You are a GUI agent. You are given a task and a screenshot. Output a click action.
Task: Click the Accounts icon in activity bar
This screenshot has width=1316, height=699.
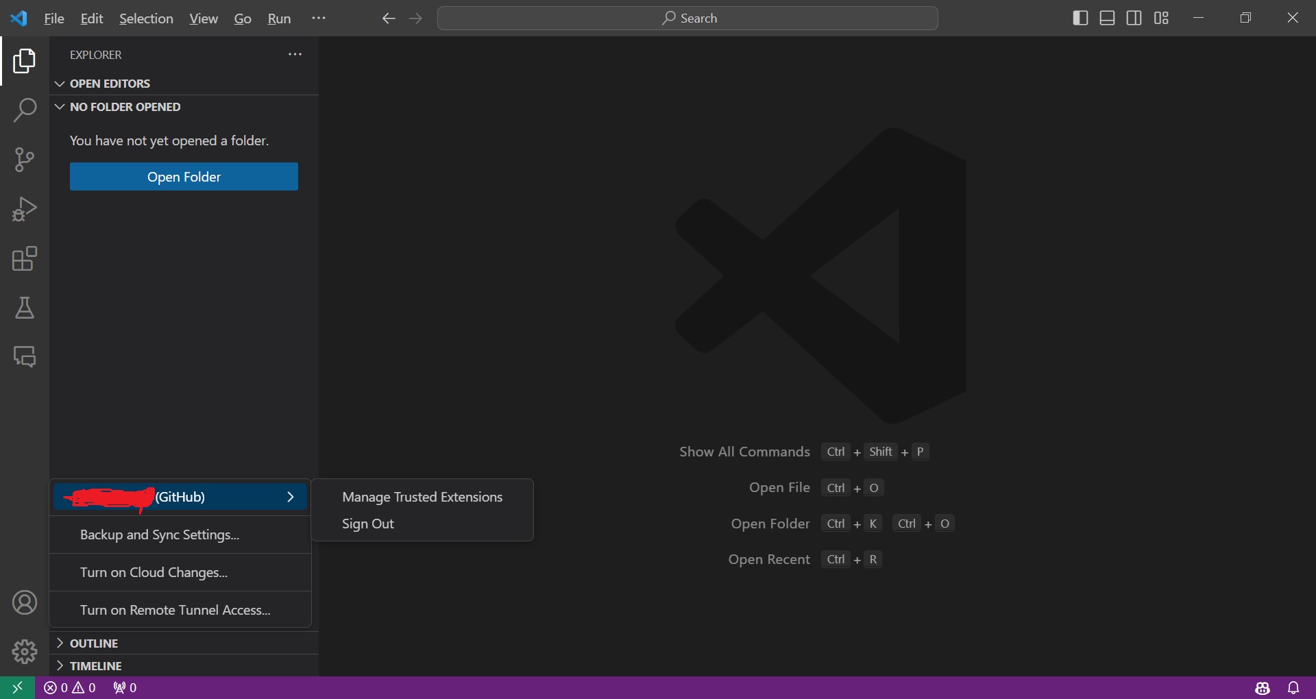tap(25, 602)
